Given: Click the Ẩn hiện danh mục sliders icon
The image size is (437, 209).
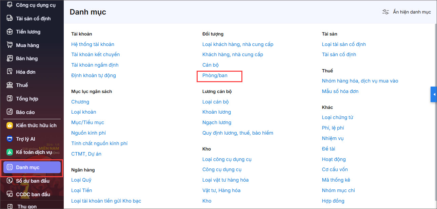Looking at the screenshot, I should pyautogui.click(x=385, y=12).
